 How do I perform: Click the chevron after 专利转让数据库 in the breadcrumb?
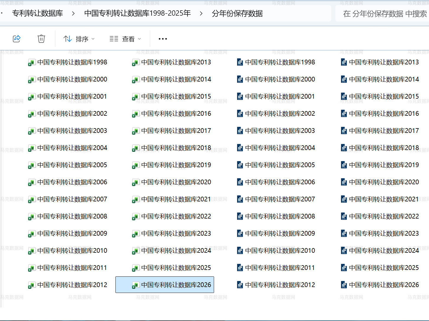pyautogui.click(x=73, y=14)
